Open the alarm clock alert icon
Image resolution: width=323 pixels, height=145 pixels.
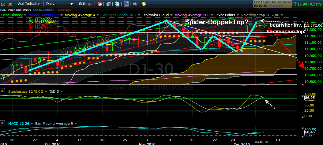pos(100,4)
